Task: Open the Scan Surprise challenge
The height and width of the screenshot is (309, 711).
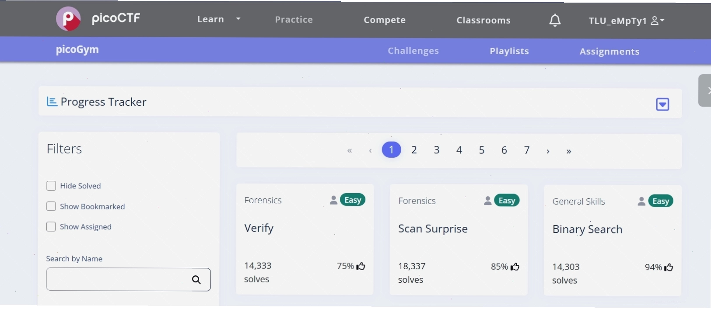Action: click(x=433, y=229)
